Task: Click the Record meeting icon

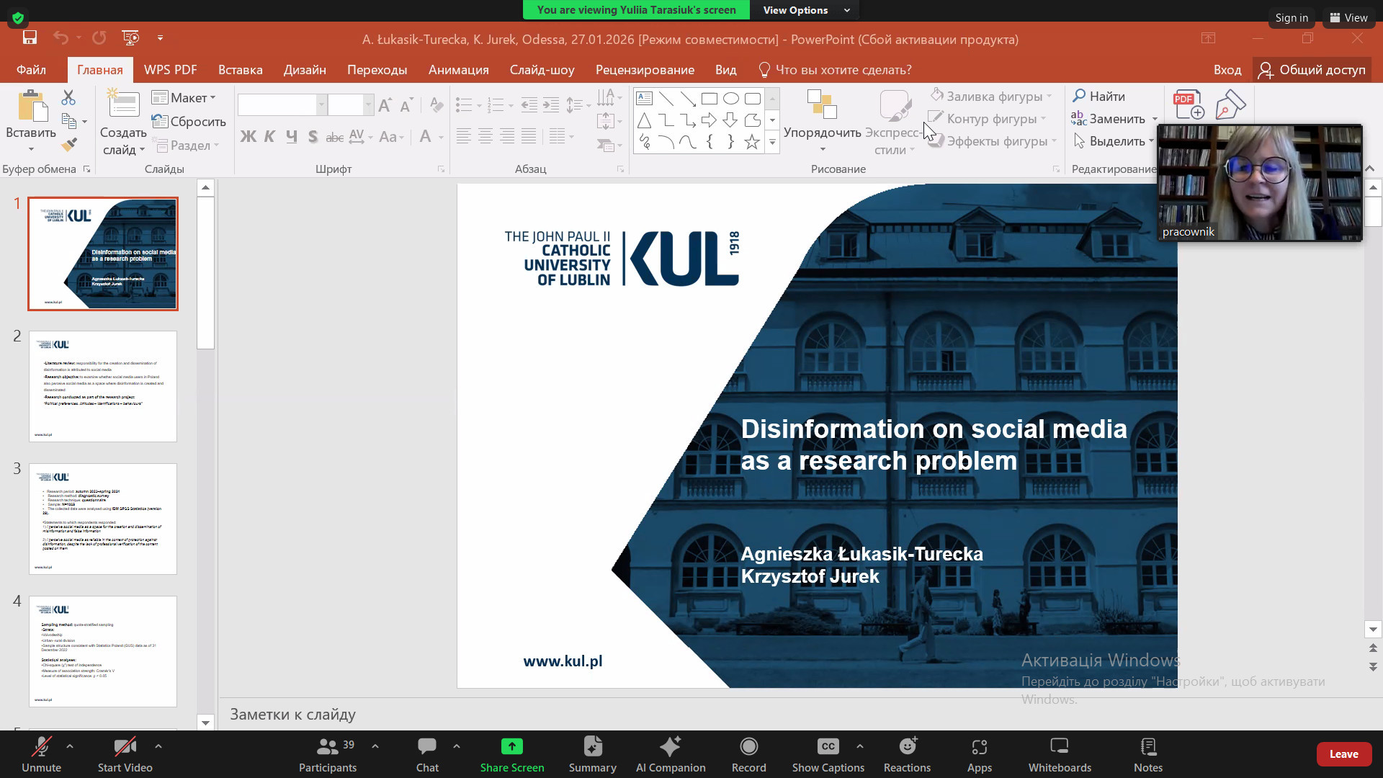Action: [748, 747]
